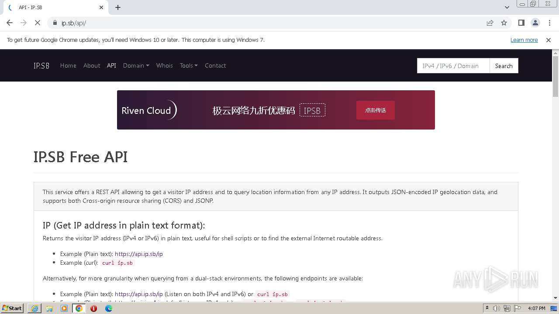The width and height of the screenshot is (559, 314).
Task: Click the 'IP.SB Free API' heading
Action: 81,157
